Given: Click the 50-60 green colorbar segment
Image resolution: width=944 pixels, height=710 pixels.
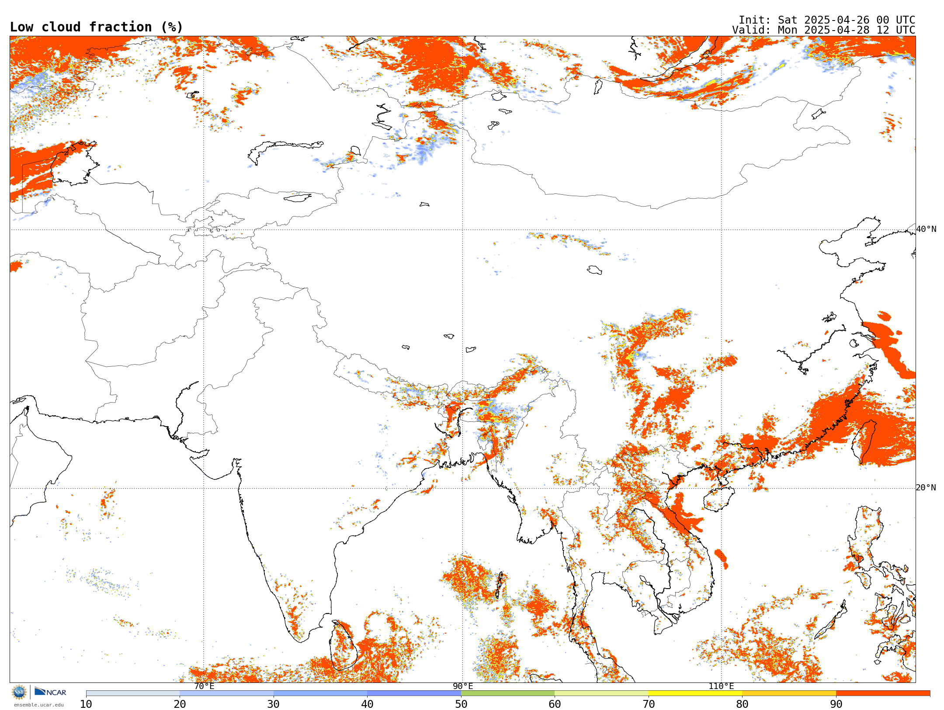Looking at the screenshot, I should coord(508,693).
